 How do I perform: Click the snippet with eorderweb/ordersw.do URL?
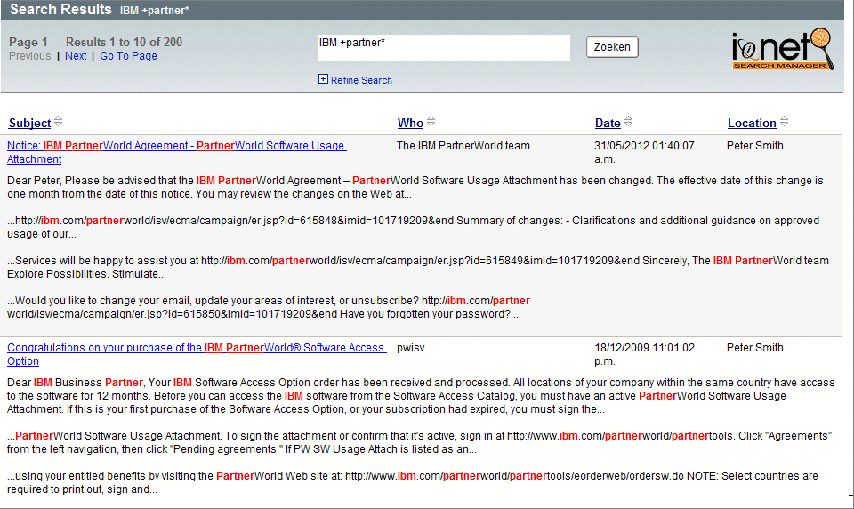click(x=412, y=482)
